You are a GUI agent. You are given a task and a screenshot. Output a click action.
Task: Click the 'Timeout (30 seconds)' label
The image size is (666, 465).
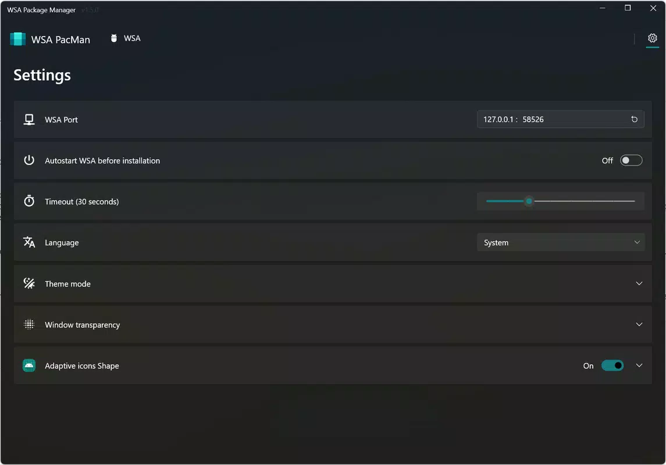click(x=81, y=202)
